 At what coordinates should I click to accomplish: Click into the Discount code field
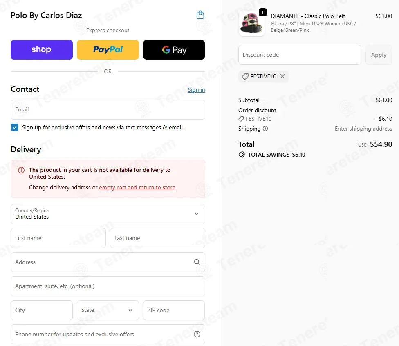coord(300,55)
